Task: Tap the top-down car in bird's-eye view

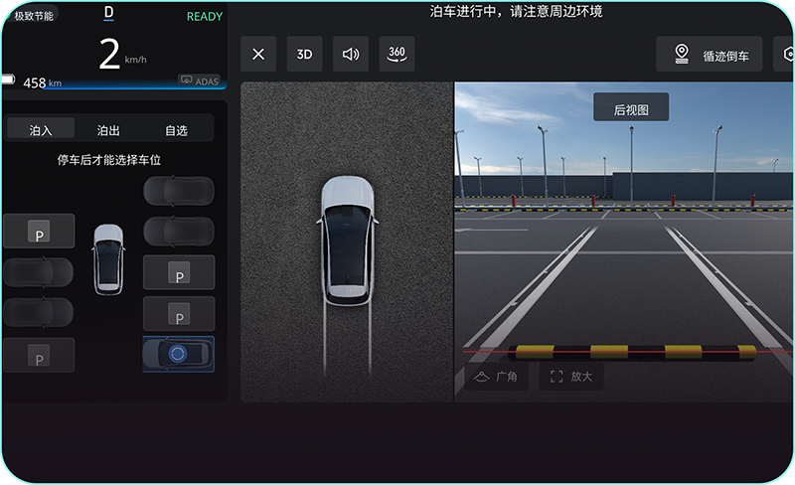Action: [x=347, y=242]
